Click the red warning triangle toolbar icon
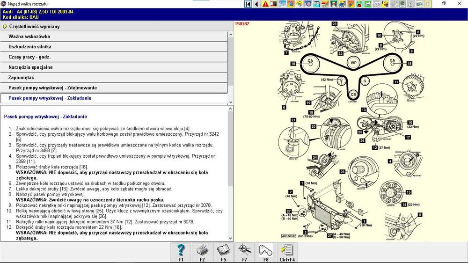Image resolution: width=468 pixels, height=263 pixels. tap(265, 4)
